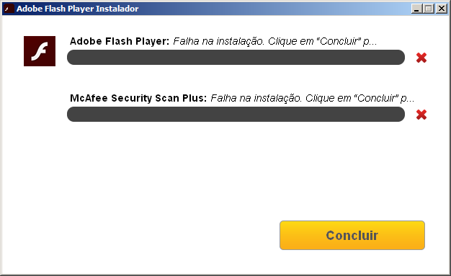This screenshot has height=276, width=451.
Task: Select the bold "Adobe Flash Player:" label
Action: 120,42
